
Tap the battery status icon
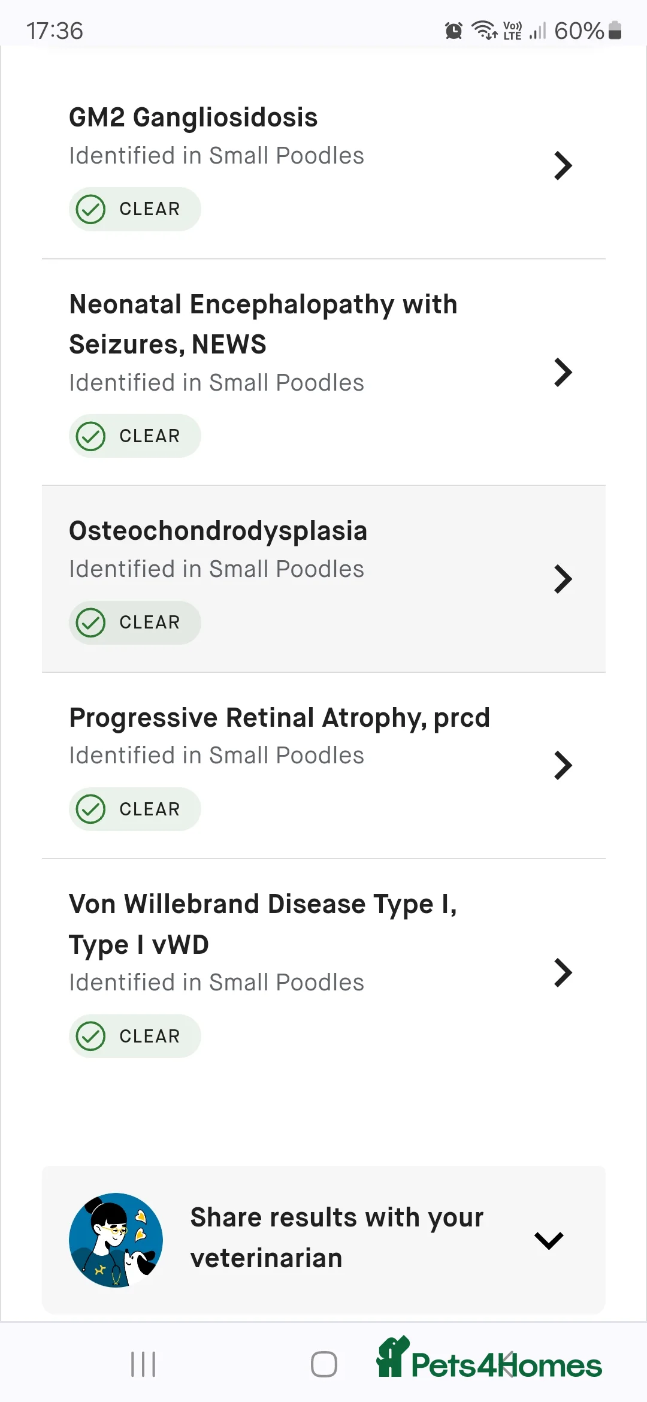615,30
